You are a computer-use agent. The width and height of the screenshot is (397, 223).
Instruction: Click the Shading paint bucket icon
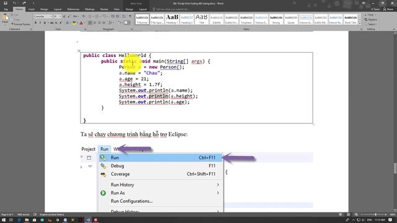[119, 23]
